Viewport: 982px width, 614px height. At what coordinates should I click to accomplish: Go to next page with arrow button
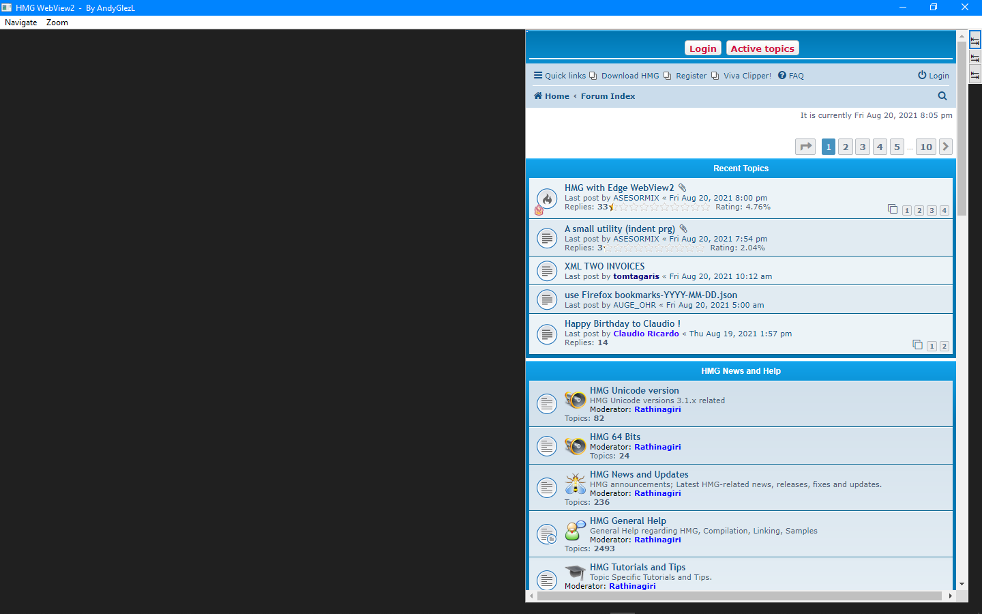(x=945, y=147)
